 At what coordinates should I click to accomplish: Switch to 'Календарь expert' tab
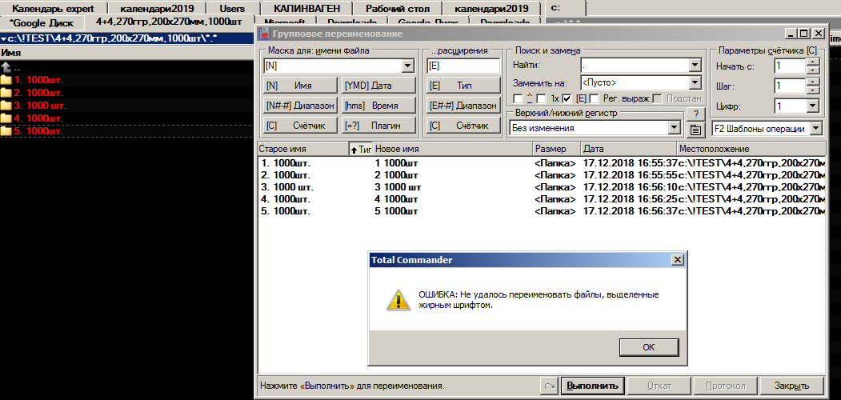pos(53,9)
